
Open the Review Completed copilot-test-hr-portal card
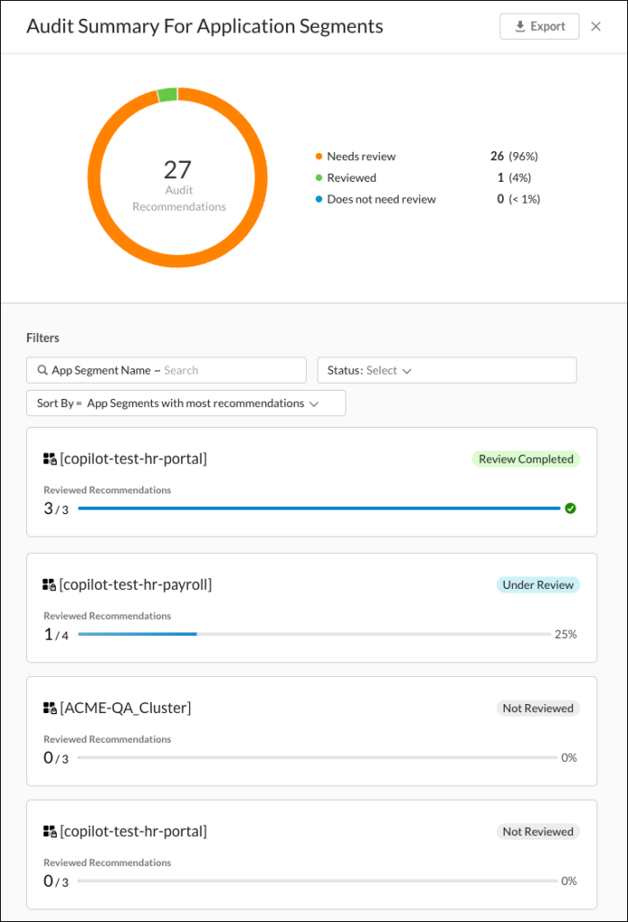click(312, 483)
